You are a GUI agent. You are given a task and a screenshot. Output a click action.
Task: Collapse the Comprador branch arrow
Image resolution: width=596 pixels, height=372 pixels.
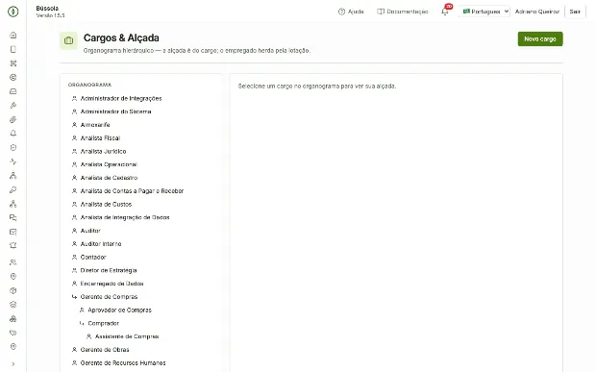82,323
